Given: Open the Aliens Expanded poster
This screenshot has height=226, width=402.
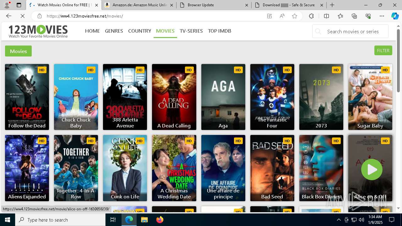Looking at the screenshot, I should pos(27,168).
